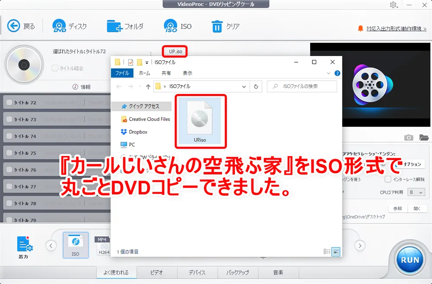This screenshot has width=432, height=284.
Task: Click the notification bell icon
Action: point(360,28)
